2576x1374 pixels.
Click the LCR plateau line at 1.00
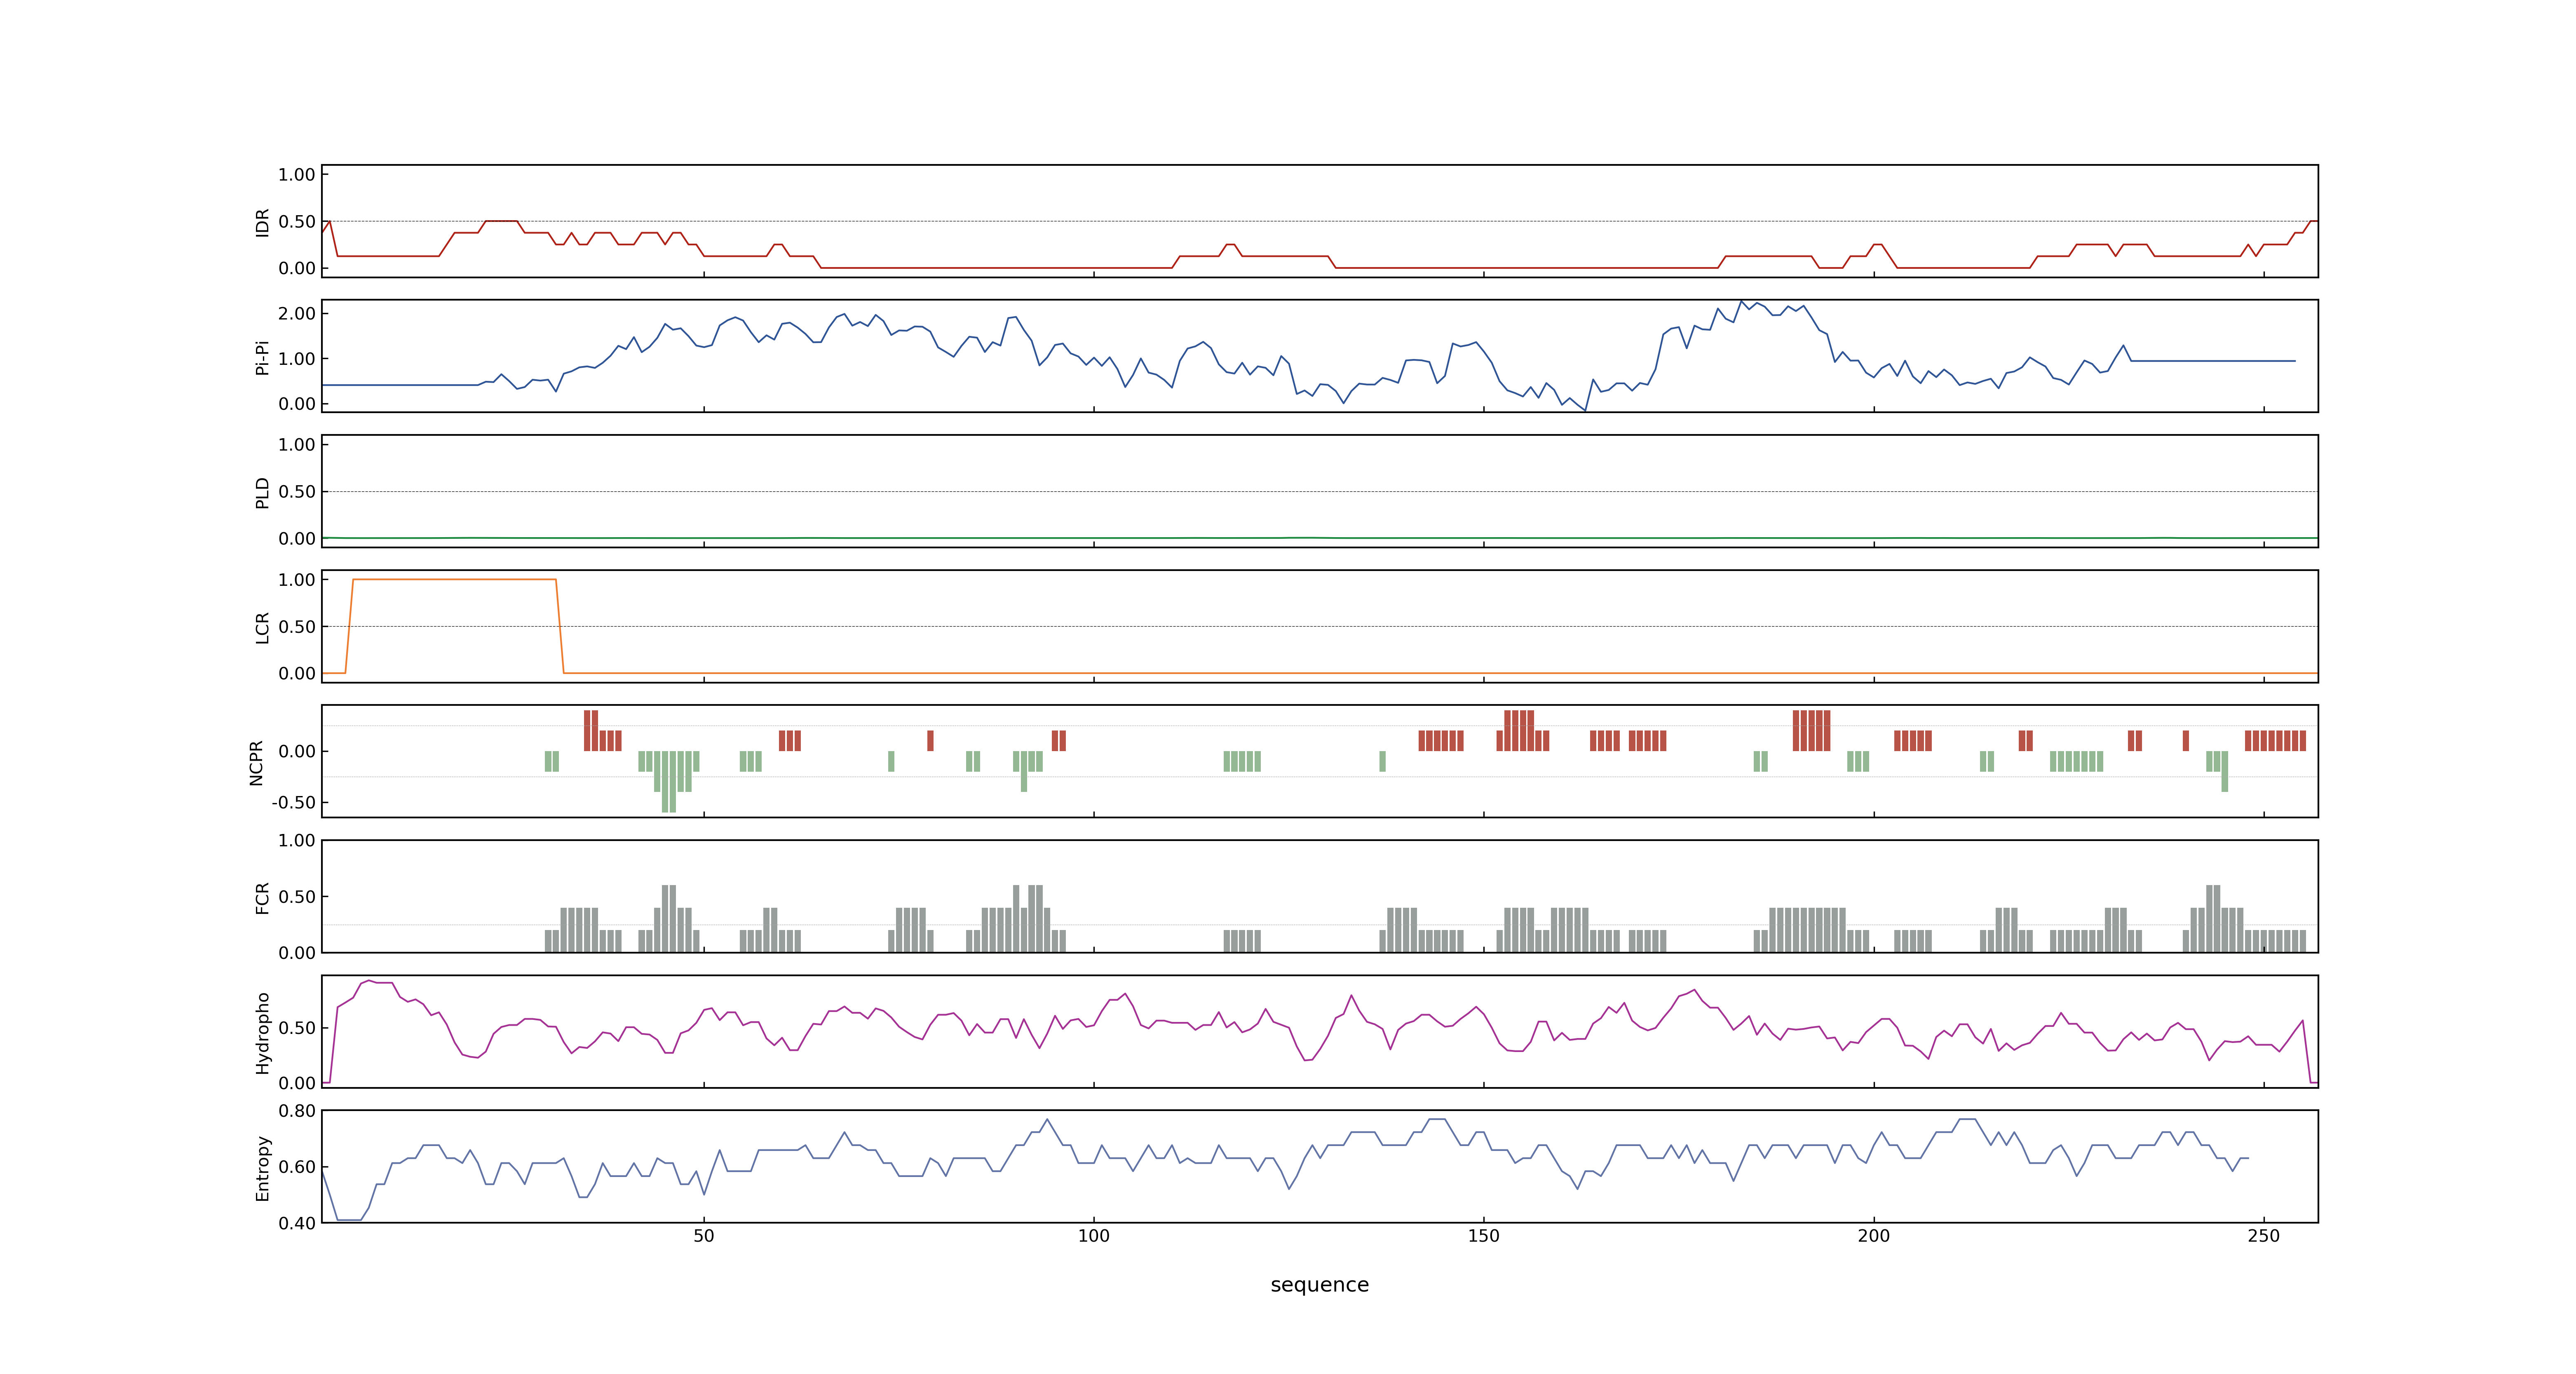(455, 579)
